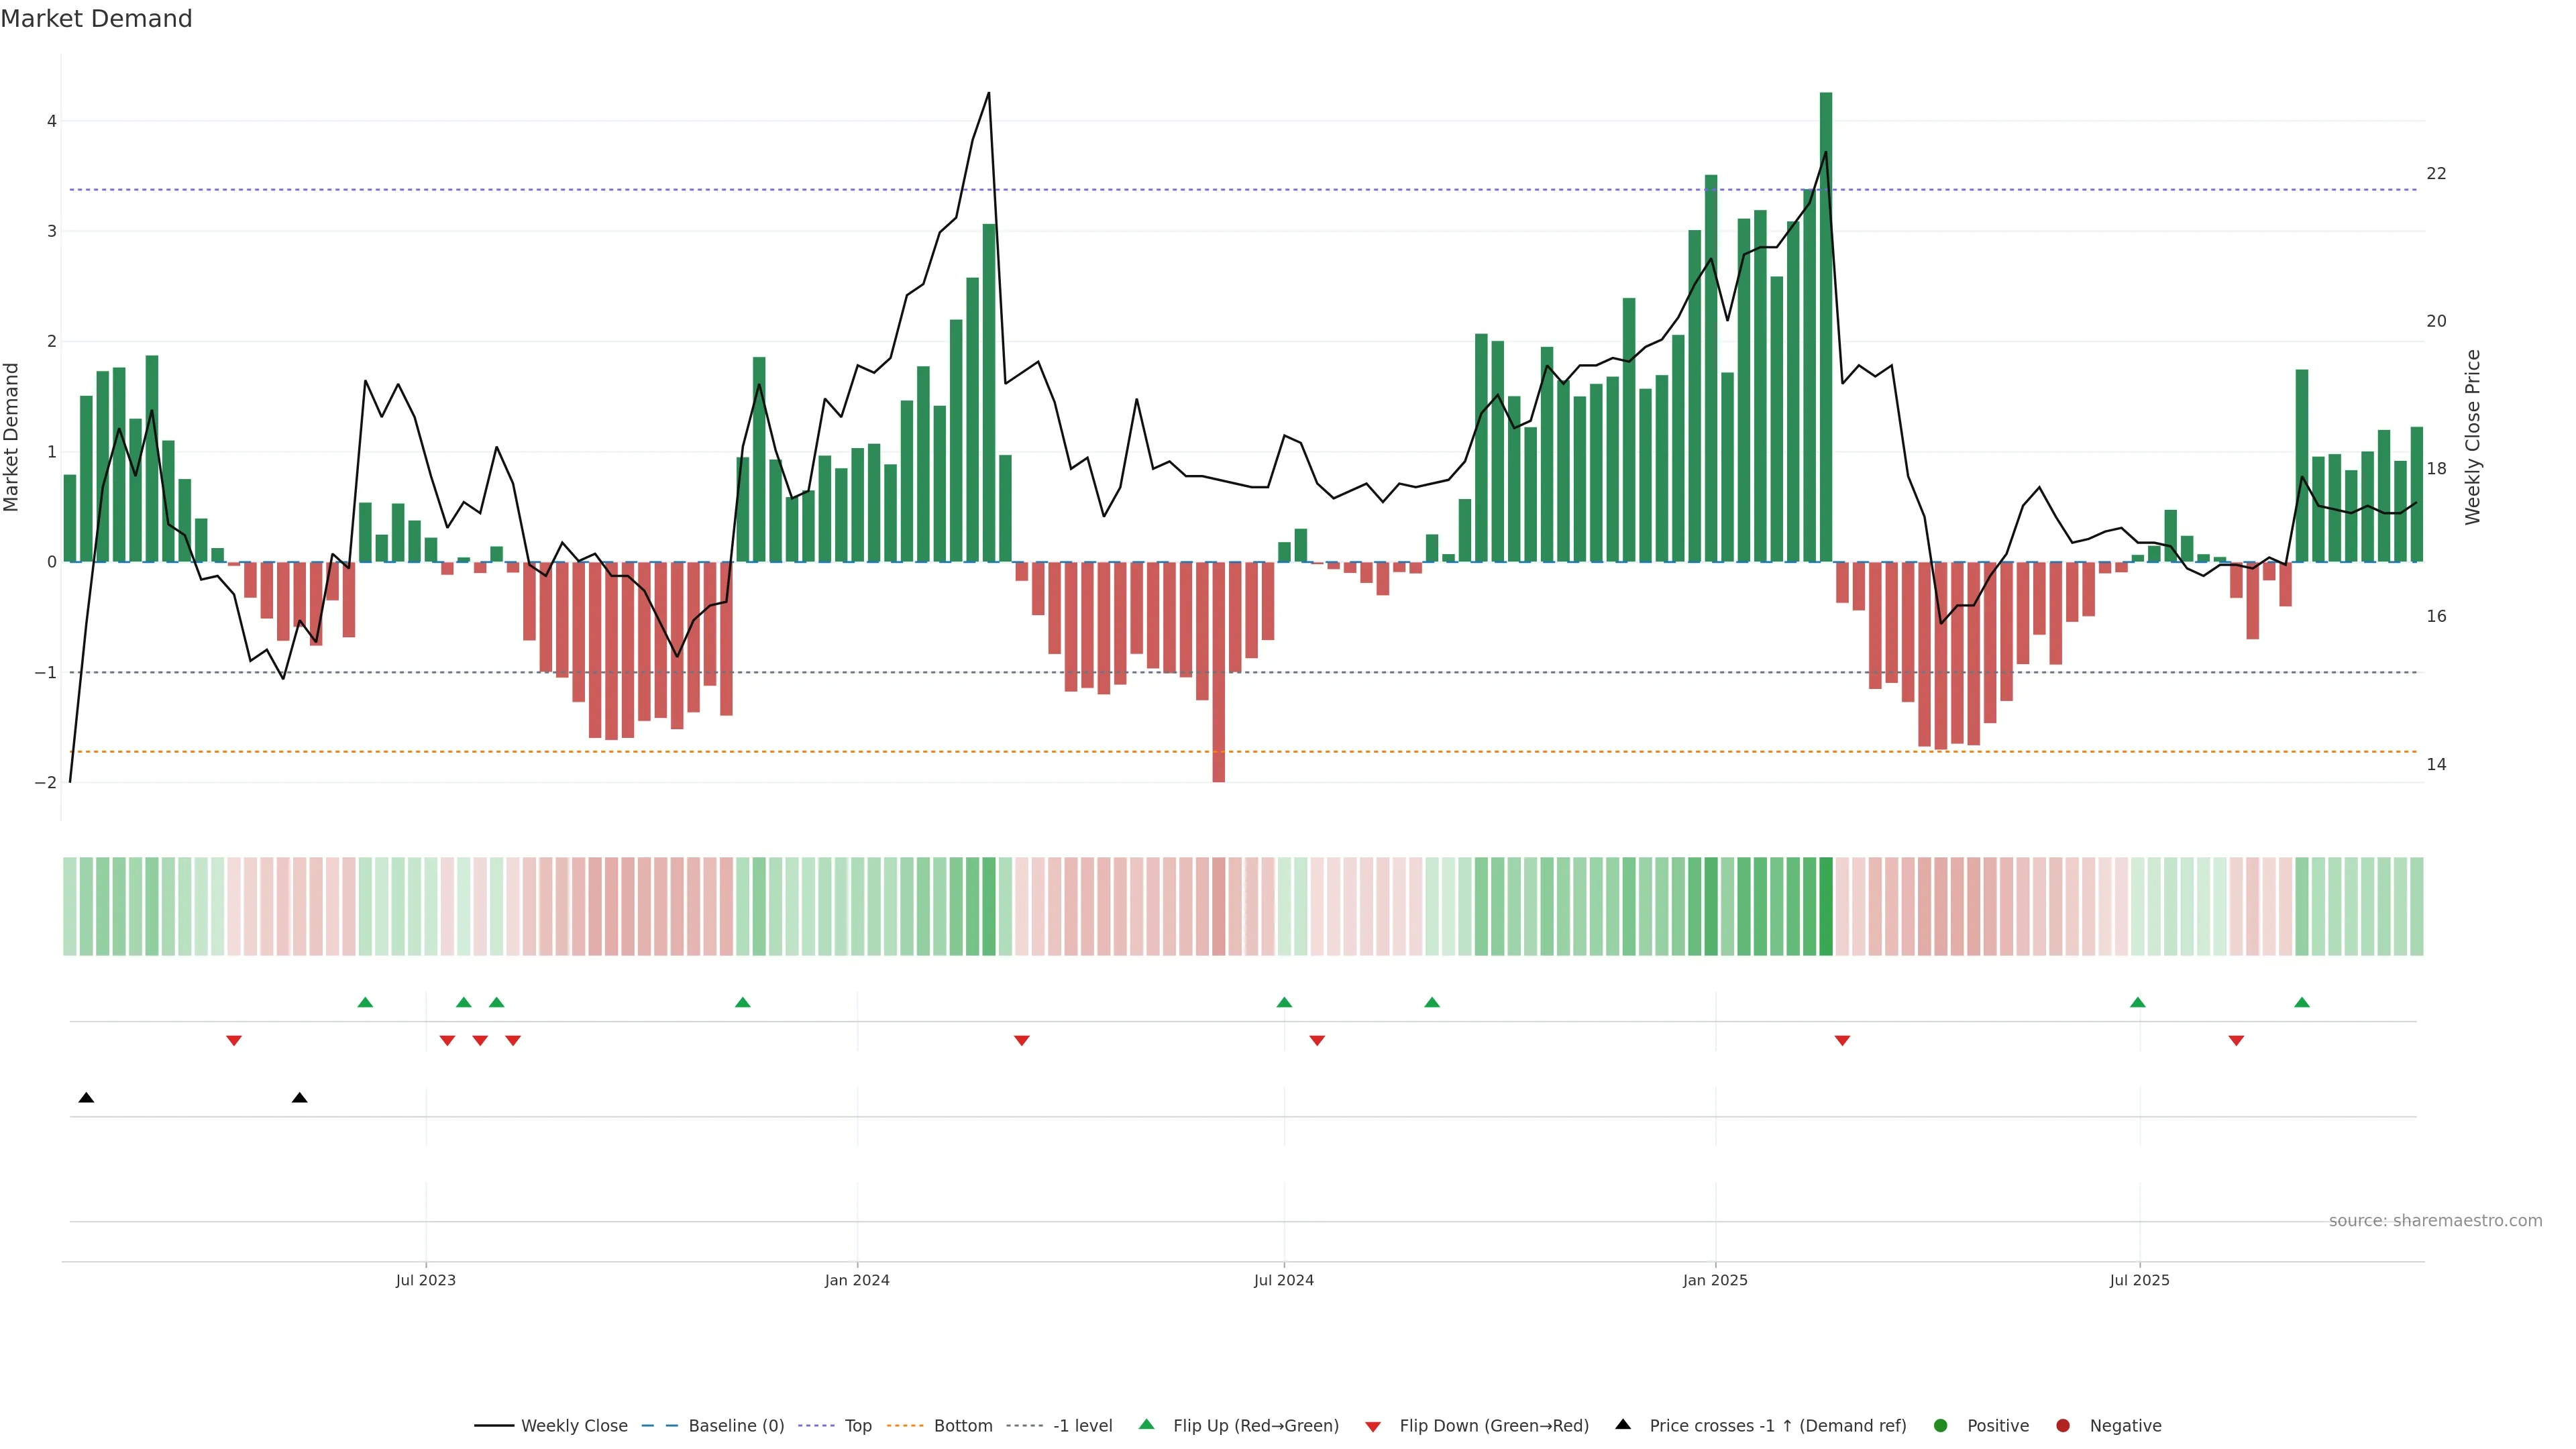Click the first black price-cross triangle marker
This screenshot has height=1449, width=2576.
pos(86,1098)
